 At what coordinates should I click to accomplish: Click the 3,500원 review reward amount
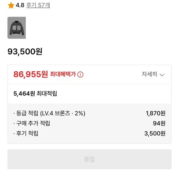tap(155, 133)
